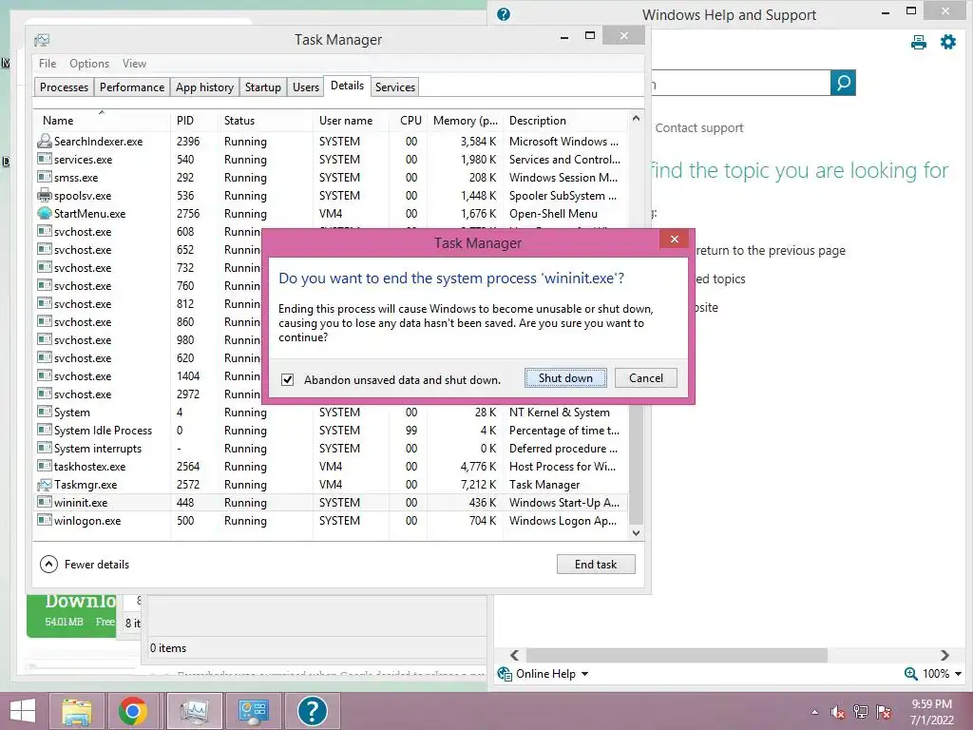This screenshot has height=730, width=973.
Task: Cancel the end process dialog
Action: [x=645, y=378]
